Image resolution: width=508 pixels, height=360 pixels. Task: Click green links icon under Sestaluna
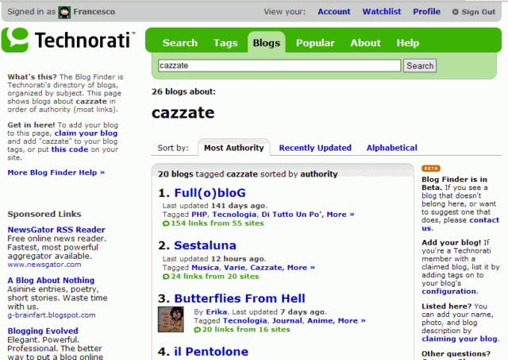click(x=166, y=277)
